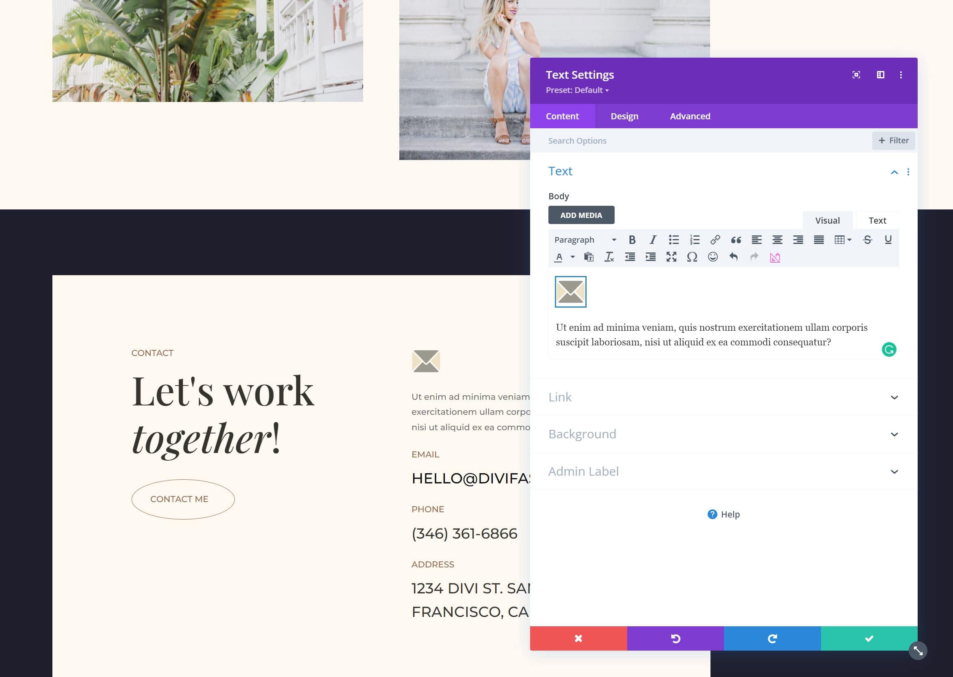Click the Italic formatting icon
Image resolution: width=953 pixels, height=677 pixels.
[x=652, y=239]
